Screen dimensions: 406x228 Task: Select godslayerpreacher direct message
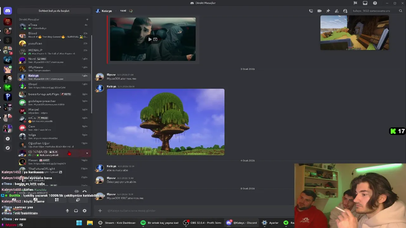click(x=54, y=103)
